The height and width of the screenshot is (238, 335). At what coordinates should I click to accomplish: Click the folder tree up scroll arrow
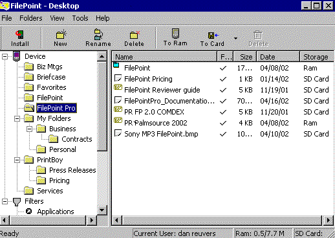pyautogui.click(x=102, y=57)
